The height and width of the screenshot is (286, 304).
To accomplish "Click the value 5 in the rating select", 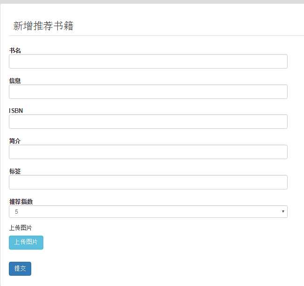I will pos(17,212).
